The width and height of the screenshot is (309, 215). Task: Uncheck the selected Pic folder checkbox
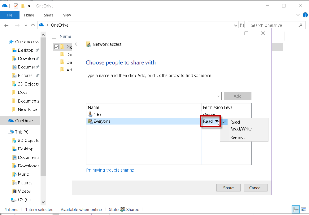point(56,47)
